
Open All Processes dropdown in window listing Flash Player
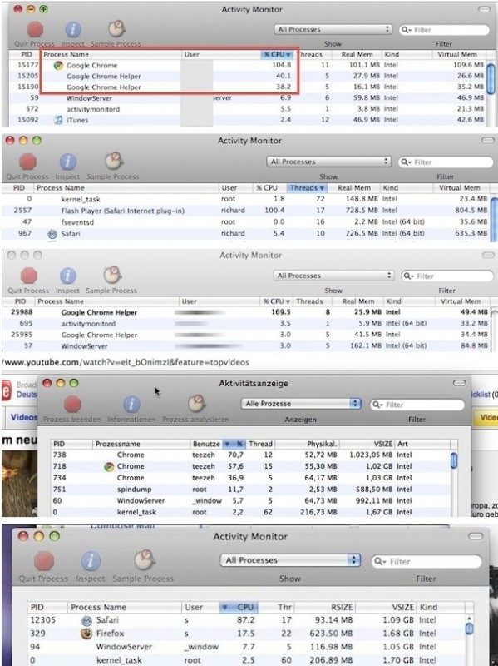(x=328, y=162)
